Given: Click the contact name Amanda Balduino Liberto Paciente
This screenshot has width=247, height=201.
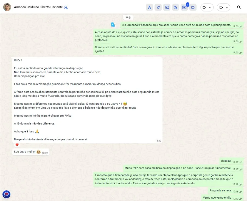Looking at the screenshot, I should coord(38,7).
